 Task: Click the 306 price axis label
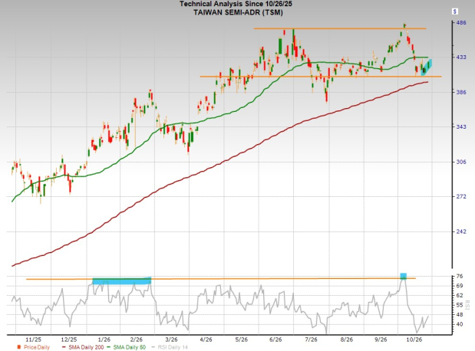461,162
